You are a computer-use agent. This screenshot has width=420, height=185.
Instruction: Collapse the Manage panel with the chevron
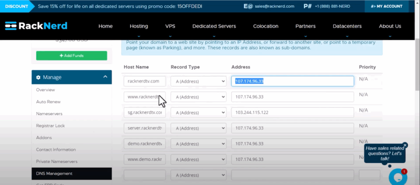(105, 77)
